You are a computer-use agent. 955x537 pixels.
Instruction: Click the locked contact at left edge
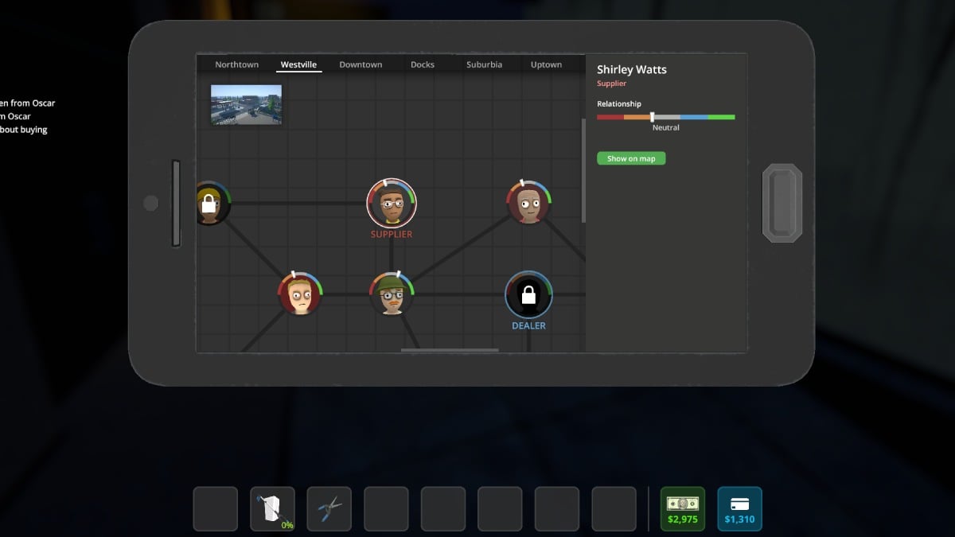209,204
